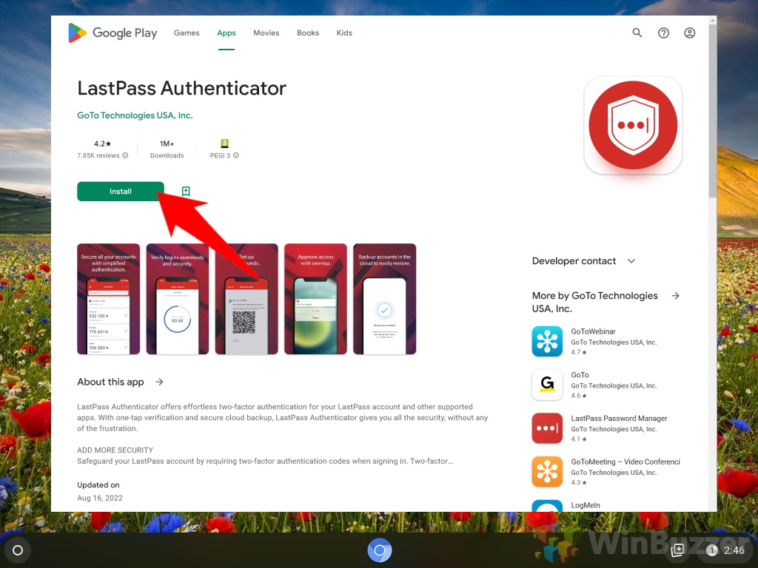Open the search icon in Google Play
This screenshot has width=758, height=568.
coord(637,33)
